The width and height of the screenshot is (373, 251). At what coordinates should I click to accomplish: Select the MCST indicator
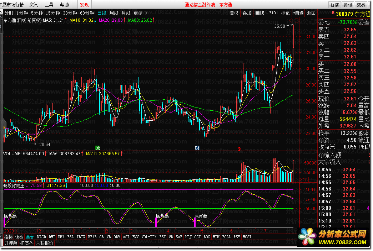tap(247, 237)
